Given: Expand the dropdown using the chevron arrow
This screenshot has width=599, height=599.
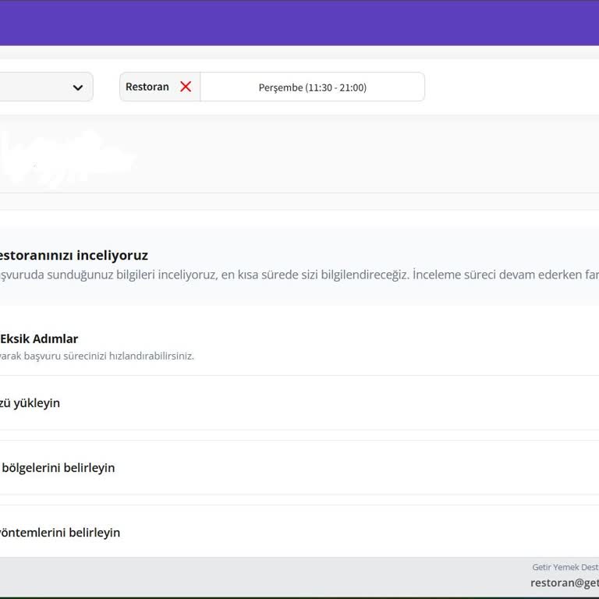Looking at the screenshot, I should click(x=78, y=87).
